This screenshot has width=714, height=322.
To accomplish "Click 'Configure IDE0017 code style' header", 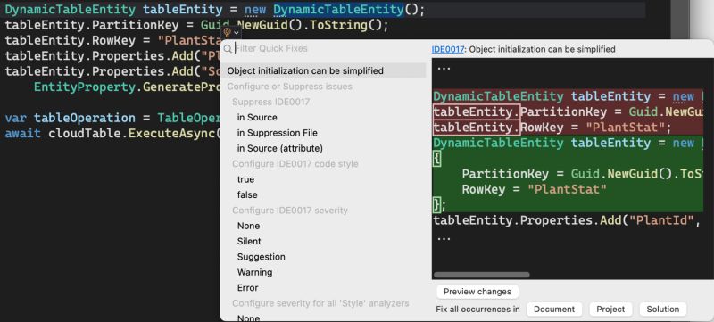I will tap(295, 164).
